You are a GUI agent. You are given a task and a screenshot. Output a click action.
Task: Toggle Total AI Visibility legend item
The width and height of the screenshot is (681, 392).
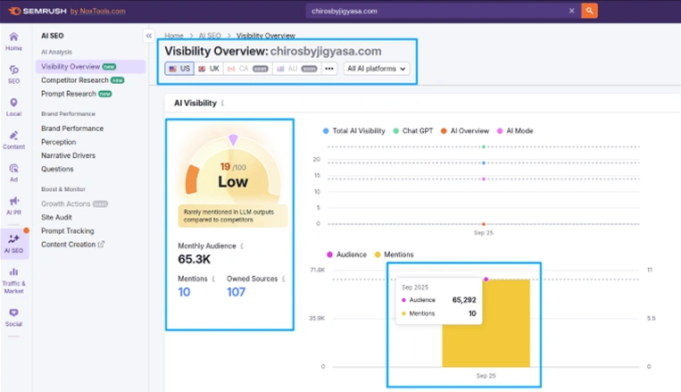click(354, 130)
